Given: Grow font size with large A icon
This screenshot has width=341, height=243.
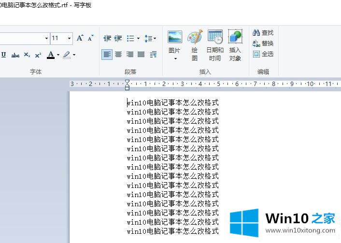Looking at the screenshot, I should [x=80, y=38].
